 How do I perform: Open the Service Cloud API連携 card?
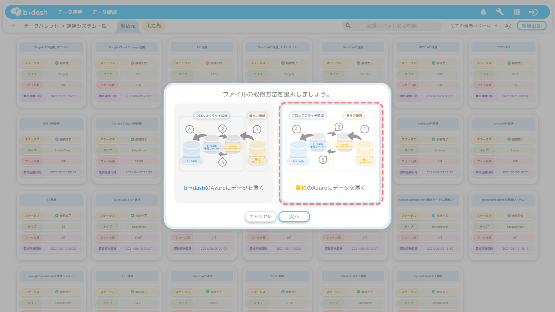127,149
